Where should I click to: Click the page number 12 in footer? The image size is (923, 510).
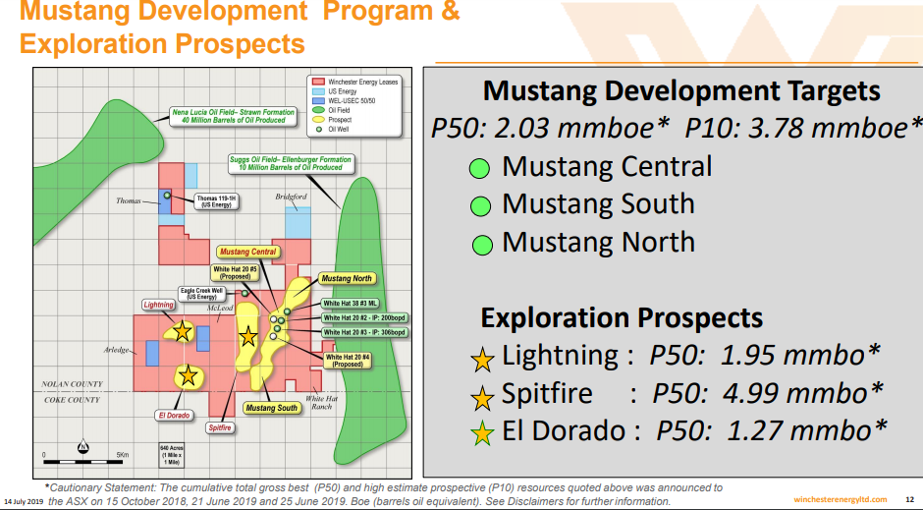[909, 499]
